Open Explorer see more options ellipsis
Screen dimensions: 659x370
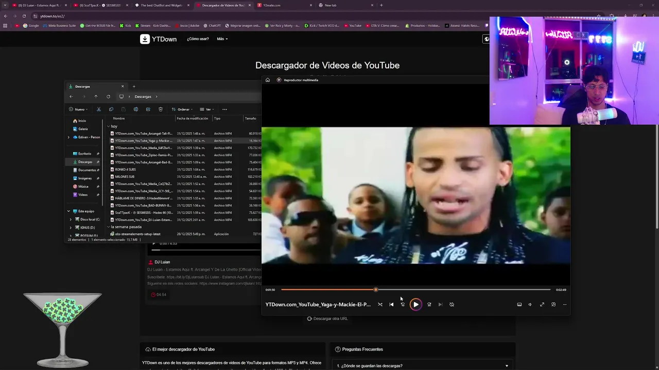click(224, 109)
